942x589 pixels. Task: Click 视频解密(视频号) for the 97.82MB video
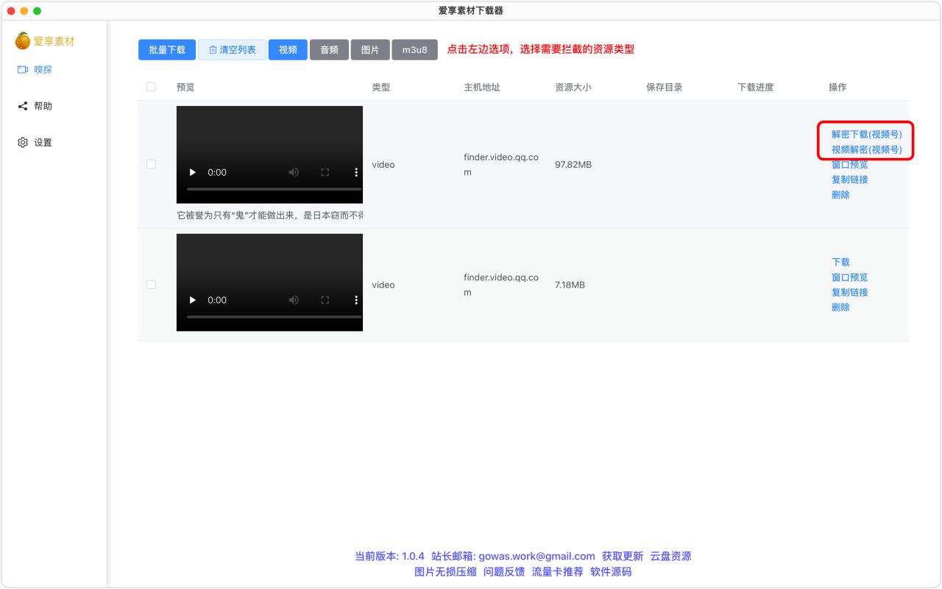point(866,150)
